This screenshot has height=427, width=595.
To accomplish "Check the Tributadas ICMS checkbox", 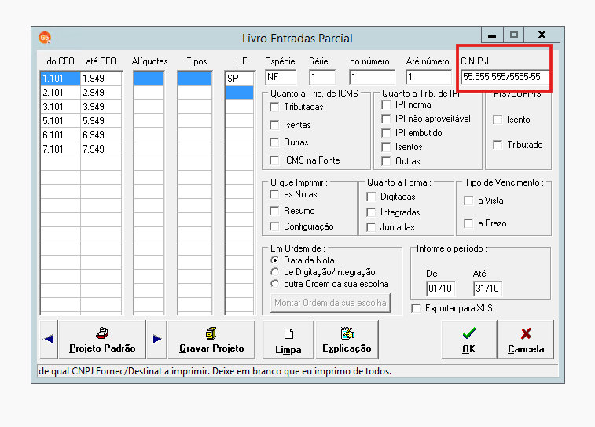I will (274, 107).
